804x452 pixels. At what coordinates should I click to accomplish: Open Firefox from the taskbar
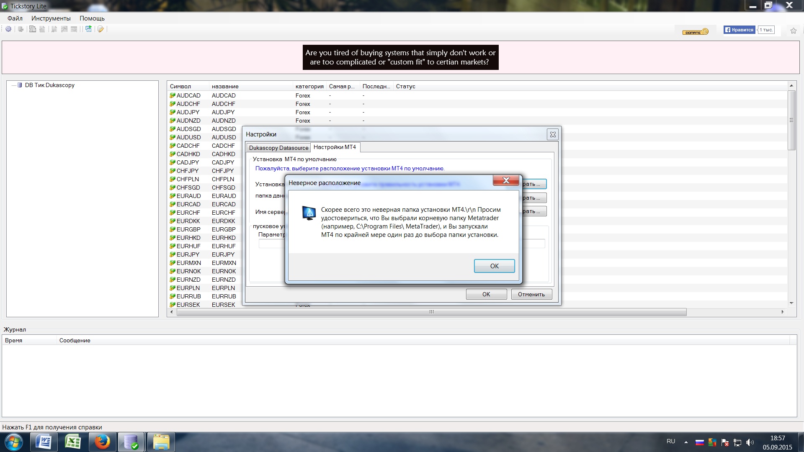(102, 442)
